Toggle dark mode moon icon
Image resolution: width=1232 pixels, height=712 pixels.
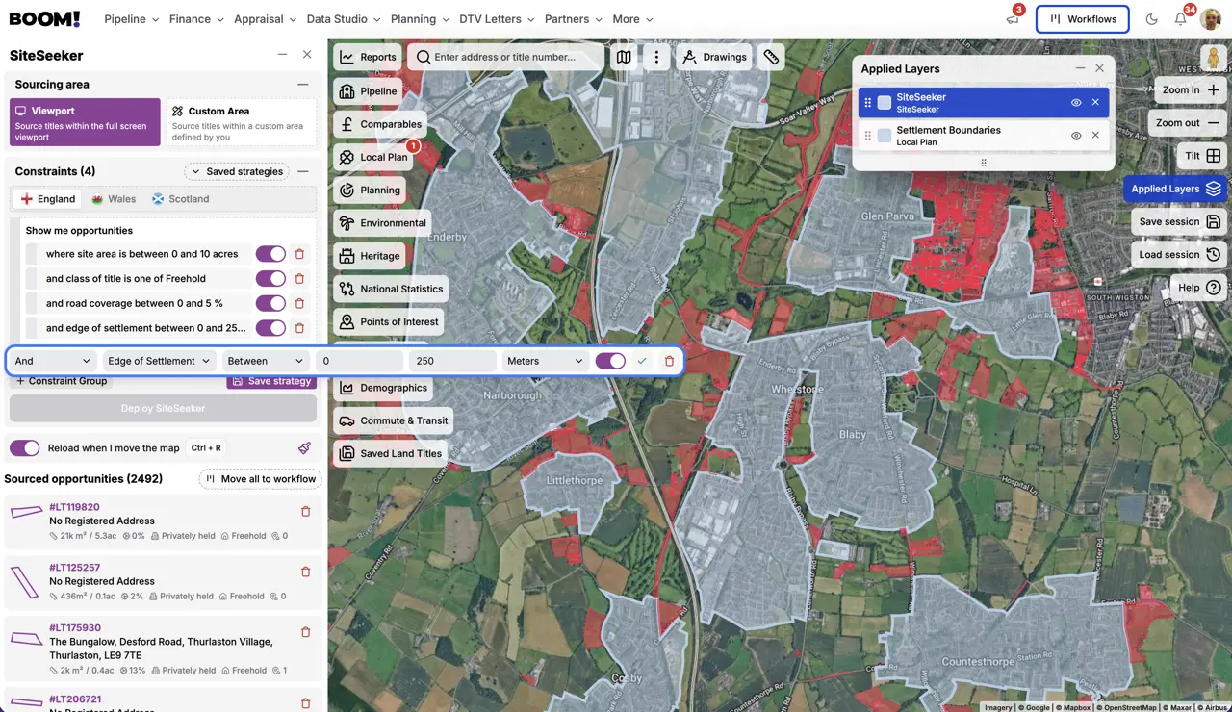[x=1151, y=19]
